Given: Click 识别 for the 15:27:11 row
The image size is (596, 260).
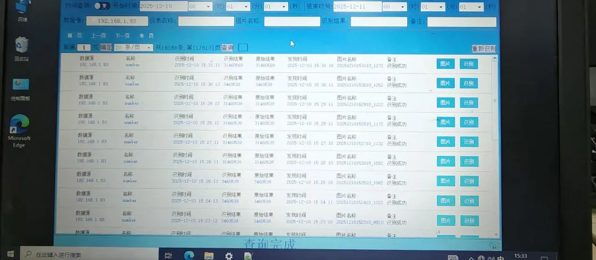Looking at the screenshot, I should (x=469, y=142).
